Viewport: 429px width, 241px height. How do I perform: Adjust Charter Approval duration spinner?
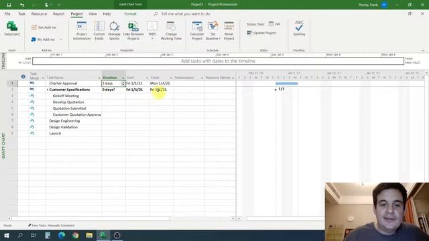123,83
